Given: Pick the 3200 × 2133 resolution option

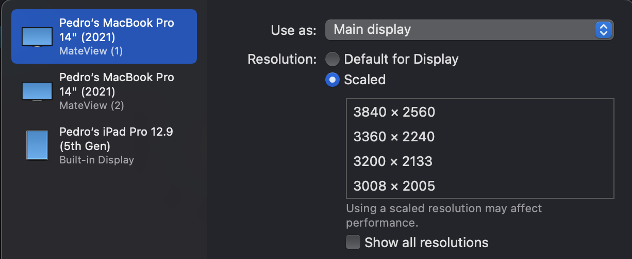Looking at the screenshot, I should pos(480,161).
